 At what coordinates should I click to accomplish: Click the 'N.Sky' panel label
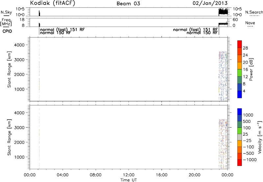6,12
